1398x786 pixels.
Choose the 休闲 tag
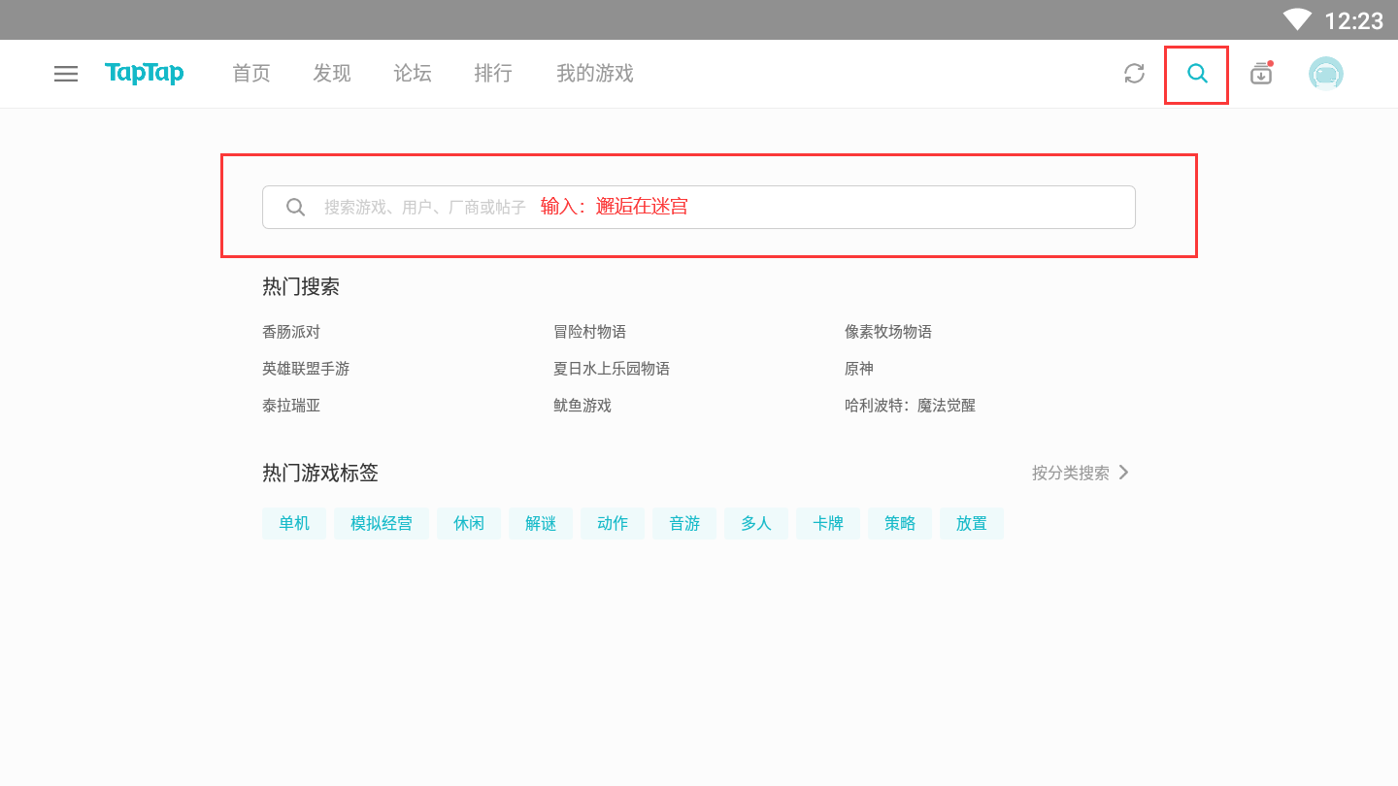pyautogui.click(x=469, y=523)
